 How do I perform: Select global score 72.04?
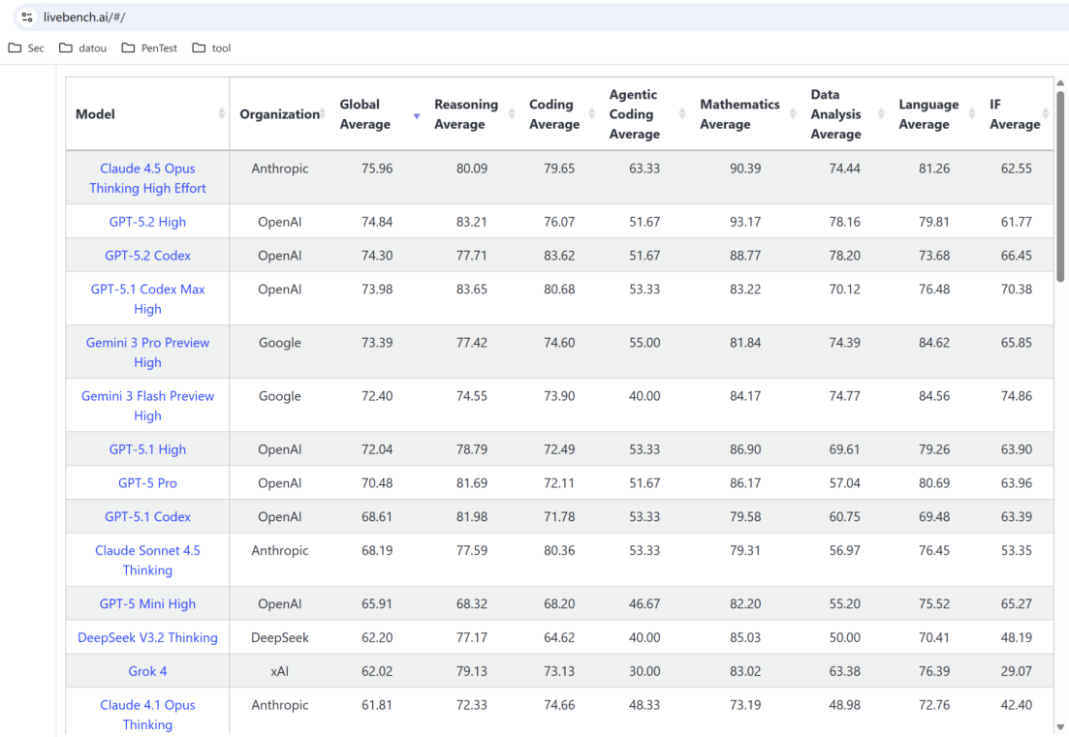pyautogui.click(x=377, y=448)
